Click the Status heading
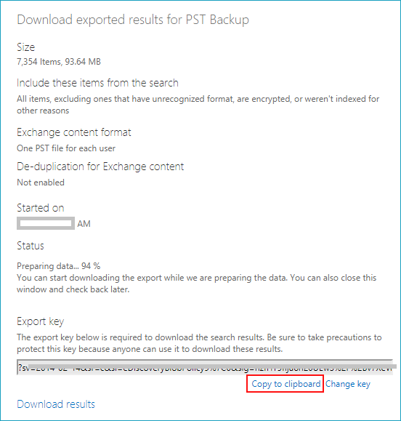The image size is (401, 421). point(31,246)
